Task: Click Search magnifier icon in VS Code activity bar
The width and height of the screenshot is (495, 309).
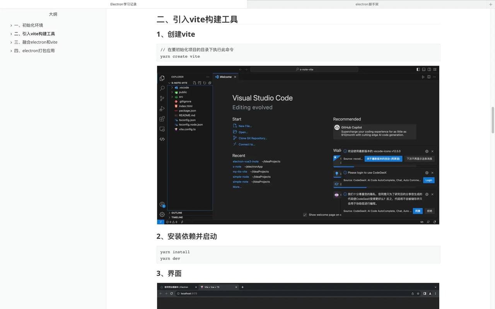Action: 162,88
